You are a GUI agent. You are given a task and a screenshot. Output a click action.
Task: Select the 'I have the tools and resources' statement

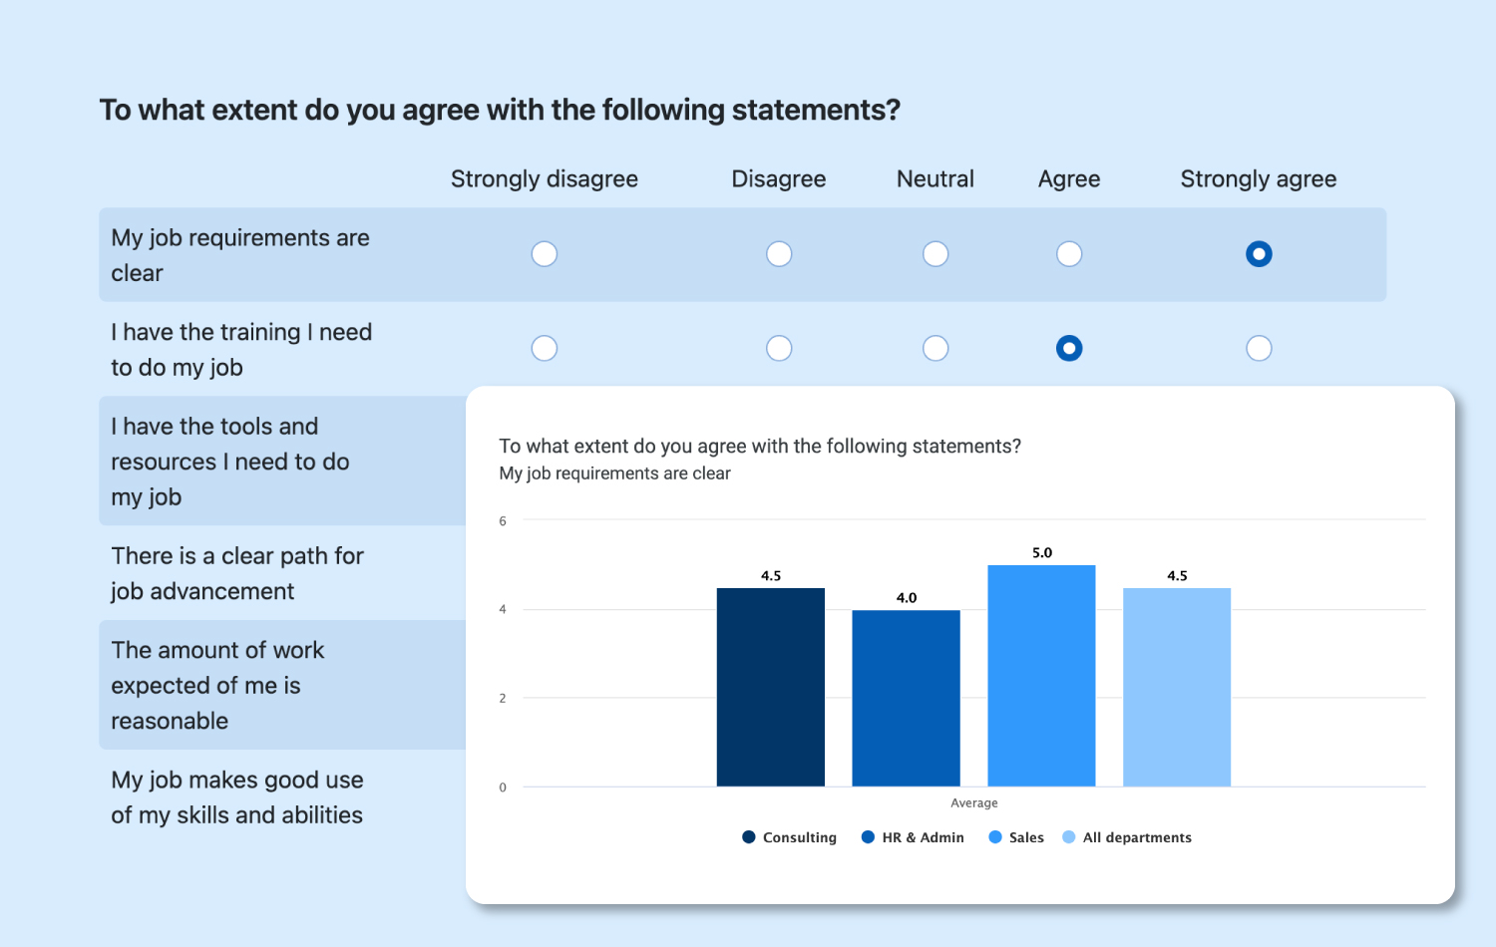point(229,461)
